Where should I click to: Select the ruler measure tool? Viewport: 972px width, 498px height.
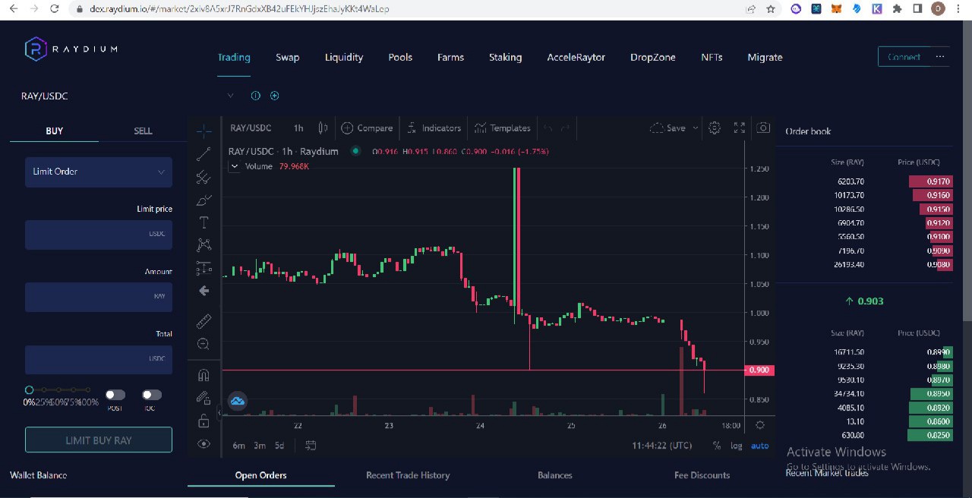pyautogui.click(x=204, y=322)
